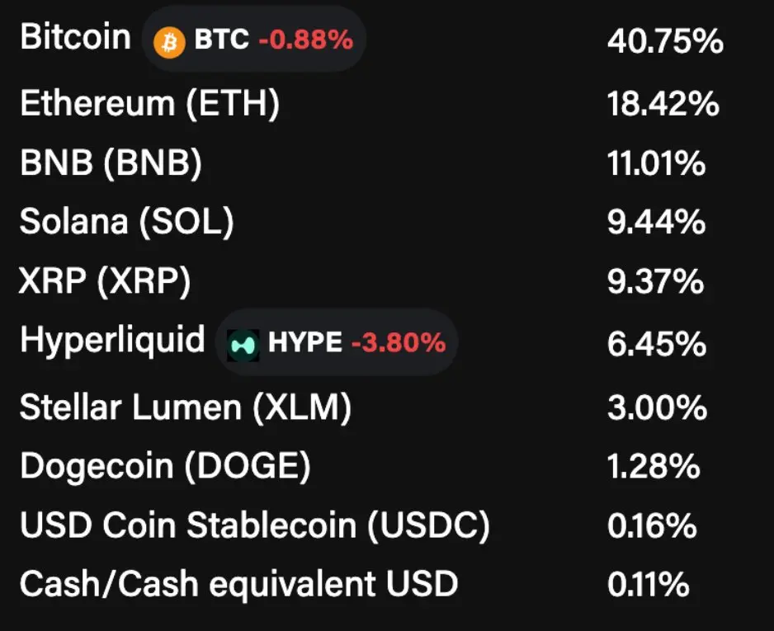Screen dimensions: 774x631
Task: Click the 6.45% Hyperliquid allocation value
Action: (657, 344)
